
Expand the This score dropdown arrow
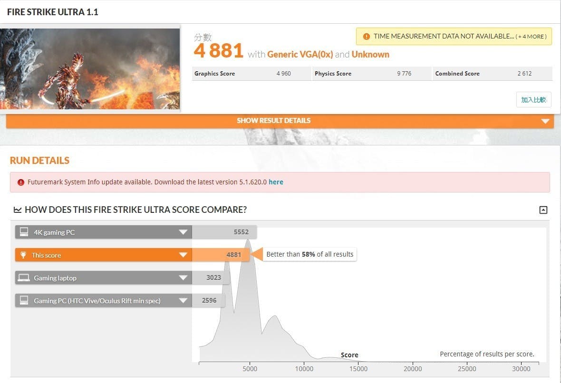183,255
